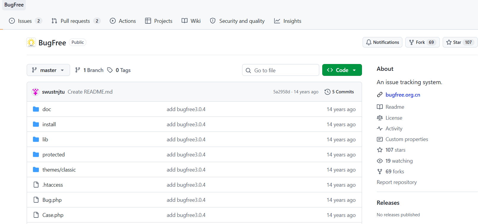Click swustnjtu's avatar icon
478x224 pixels.
coord(35,92)
